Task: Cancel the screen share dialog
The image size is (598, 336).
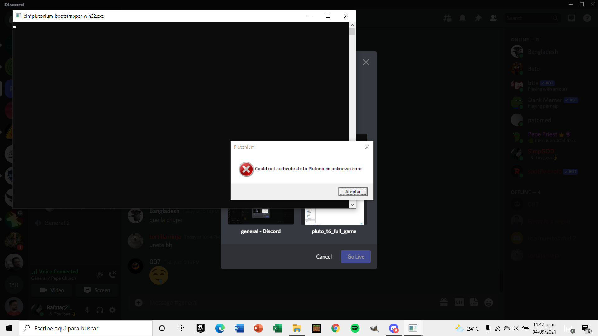Action: 324,257
